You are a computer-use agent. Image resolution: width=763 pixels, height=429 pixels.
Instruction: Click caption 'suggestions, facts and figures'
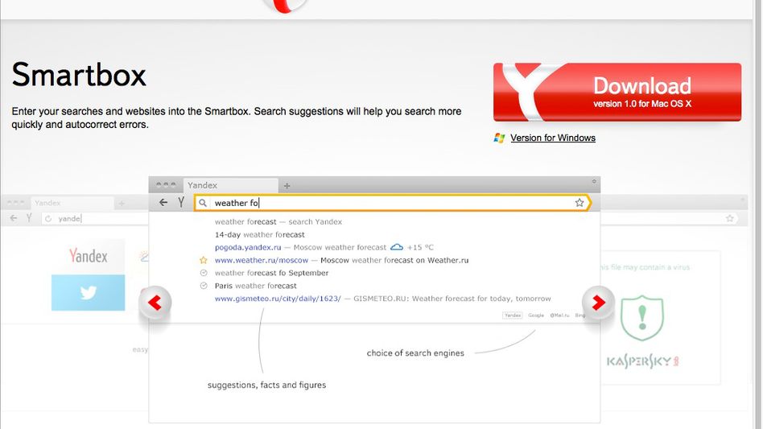(x=266, y=385)
